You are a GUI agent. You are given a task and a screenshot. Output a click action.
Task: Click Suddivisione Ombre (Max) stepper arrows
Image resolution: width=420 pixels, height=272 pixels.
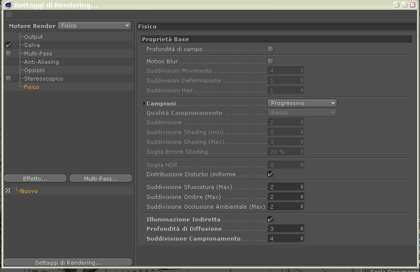(302, 197)
